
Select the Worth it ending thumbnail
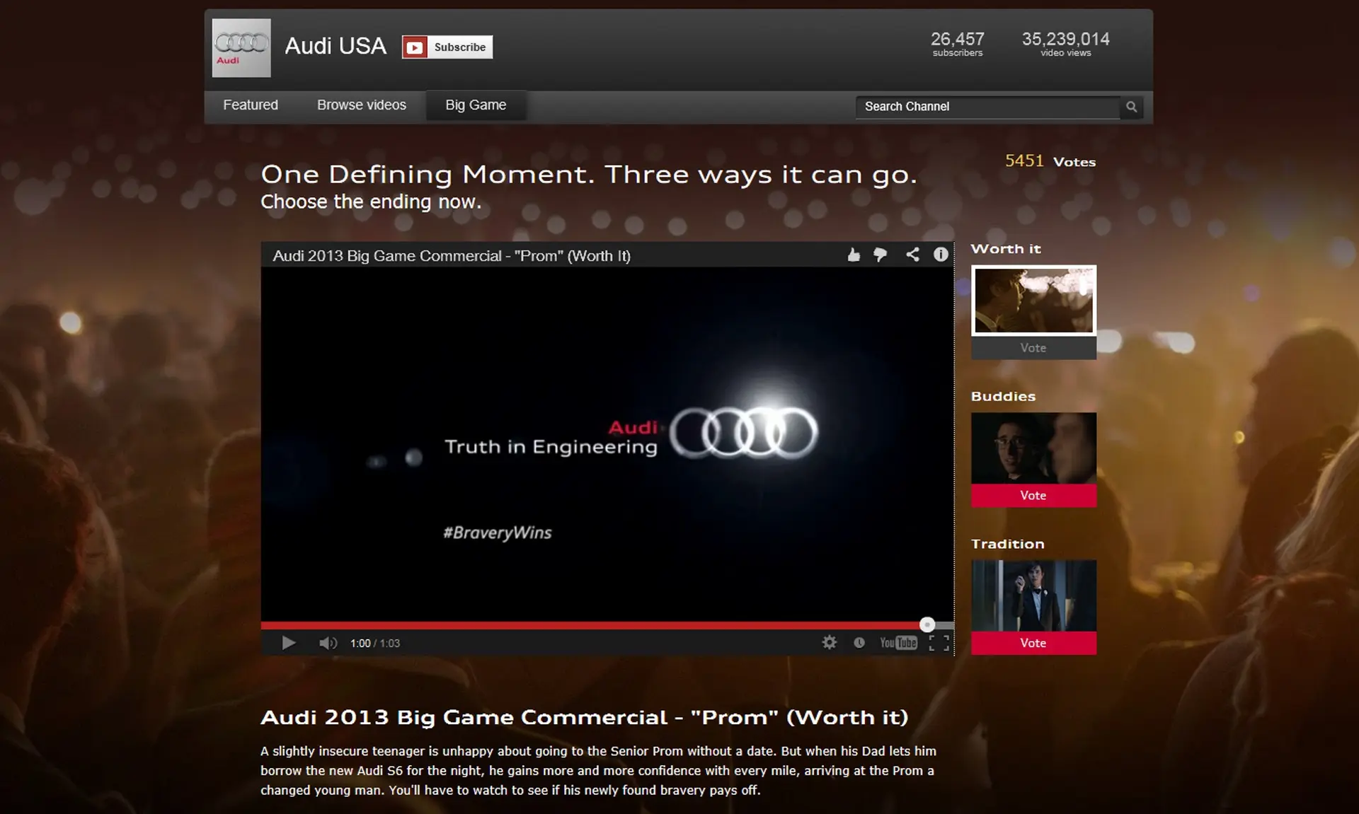pos(1033,300)
